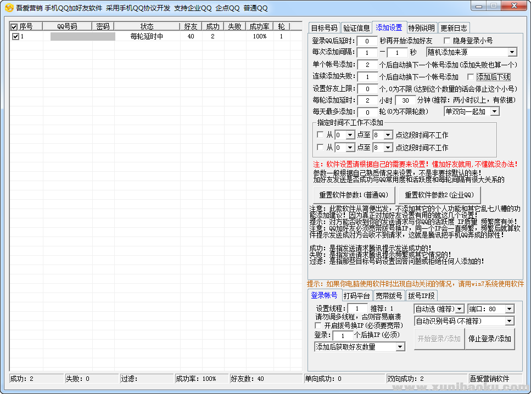Switch to the 更新日志 tab
Image resolution: width=531 pixels, height=394 pixels.
click(454, 28)
